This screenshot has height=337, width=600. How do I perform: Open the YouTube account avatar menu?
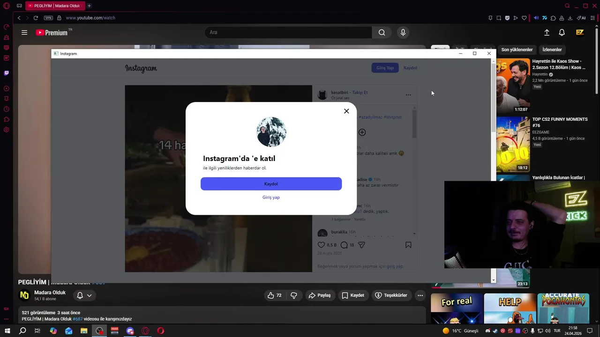point(580,32)
